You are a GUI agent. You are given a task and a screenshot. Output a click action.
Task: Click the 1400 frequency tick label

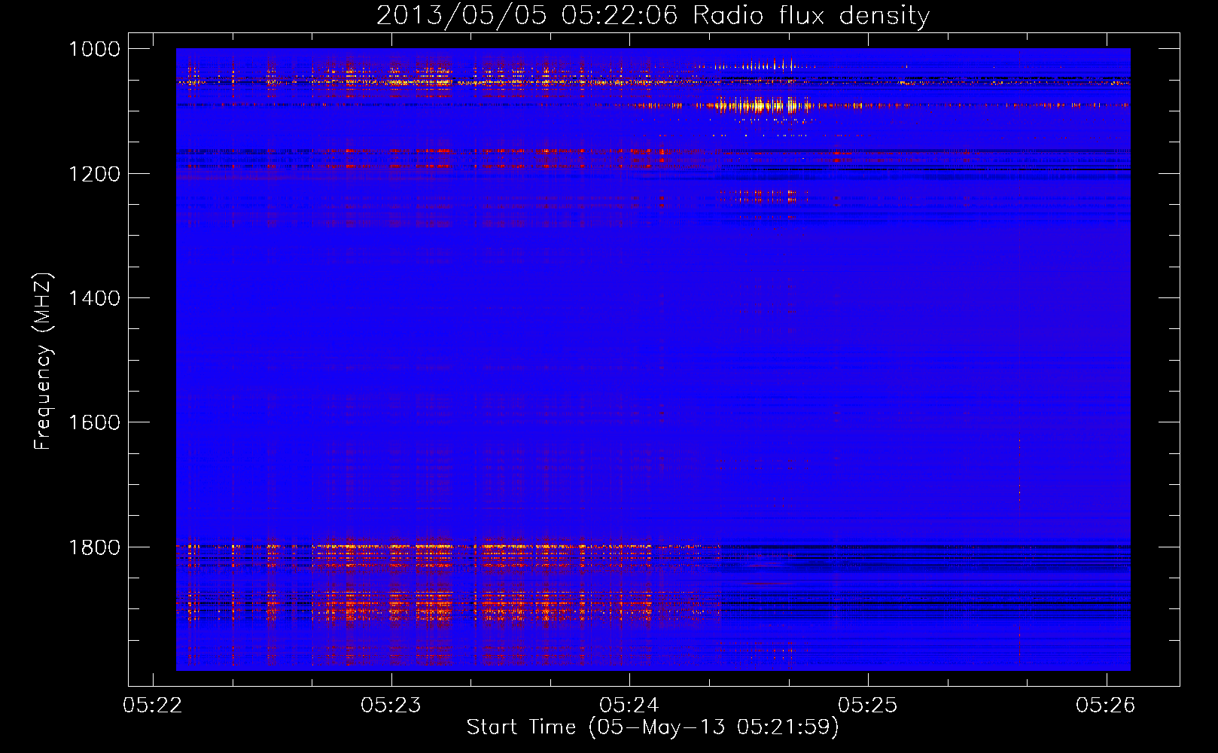pyautogui.click(x=94, y=298)
